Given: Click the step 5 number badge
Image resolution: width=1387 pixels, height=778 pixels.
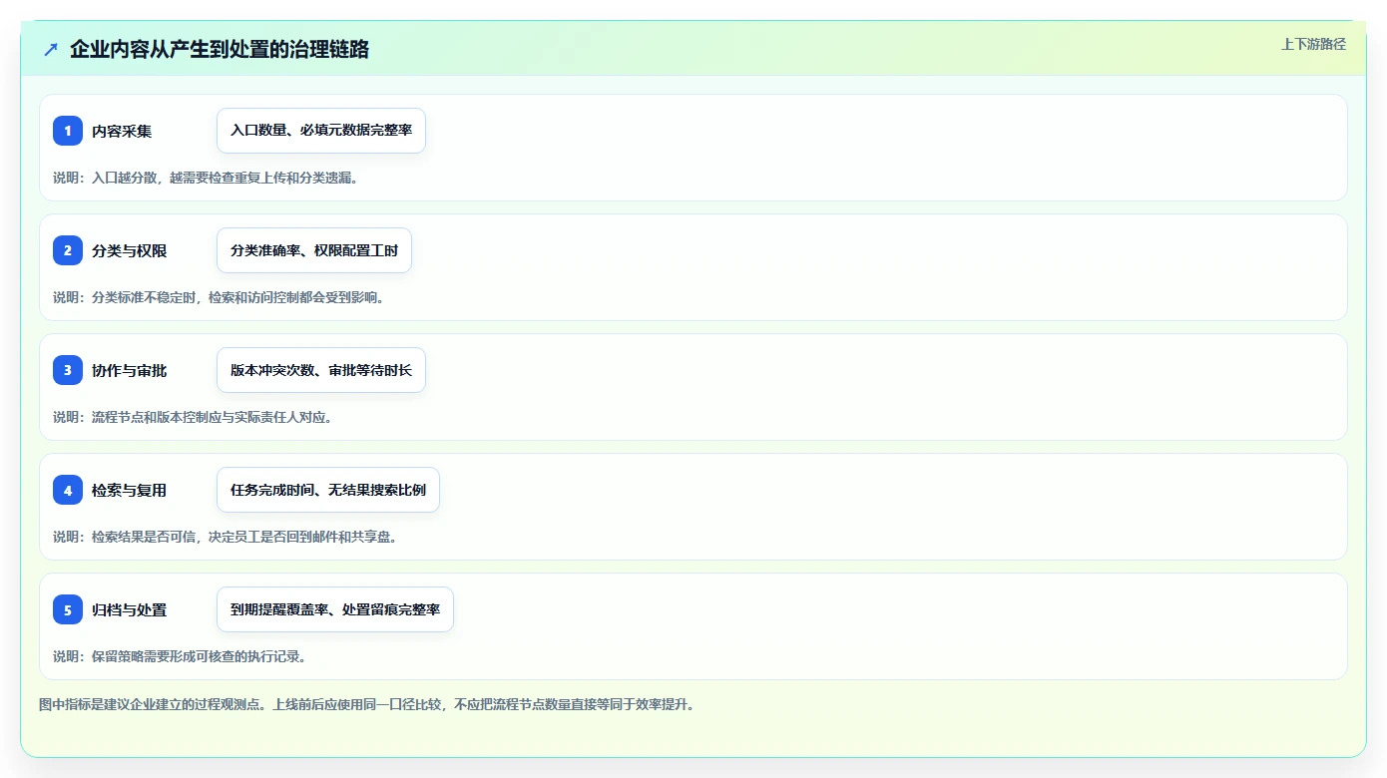Looking at the screenshot, I should [68, 609].
